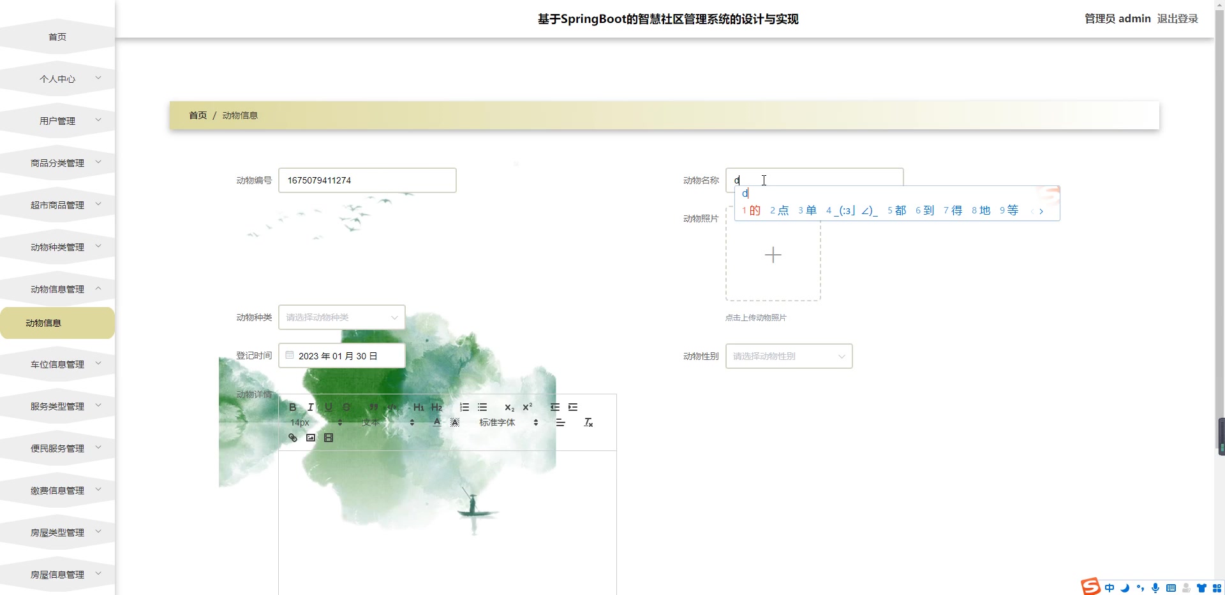The height and width of the screenshot is (595, 1225).
Task: Toggle strikethrough formatting in the editor
Action: pyautogui.click(x=346, y=407)
